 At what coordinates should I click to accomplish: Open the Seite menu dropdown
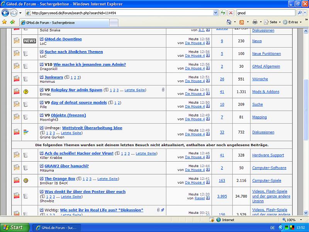[x=274, y=22]
